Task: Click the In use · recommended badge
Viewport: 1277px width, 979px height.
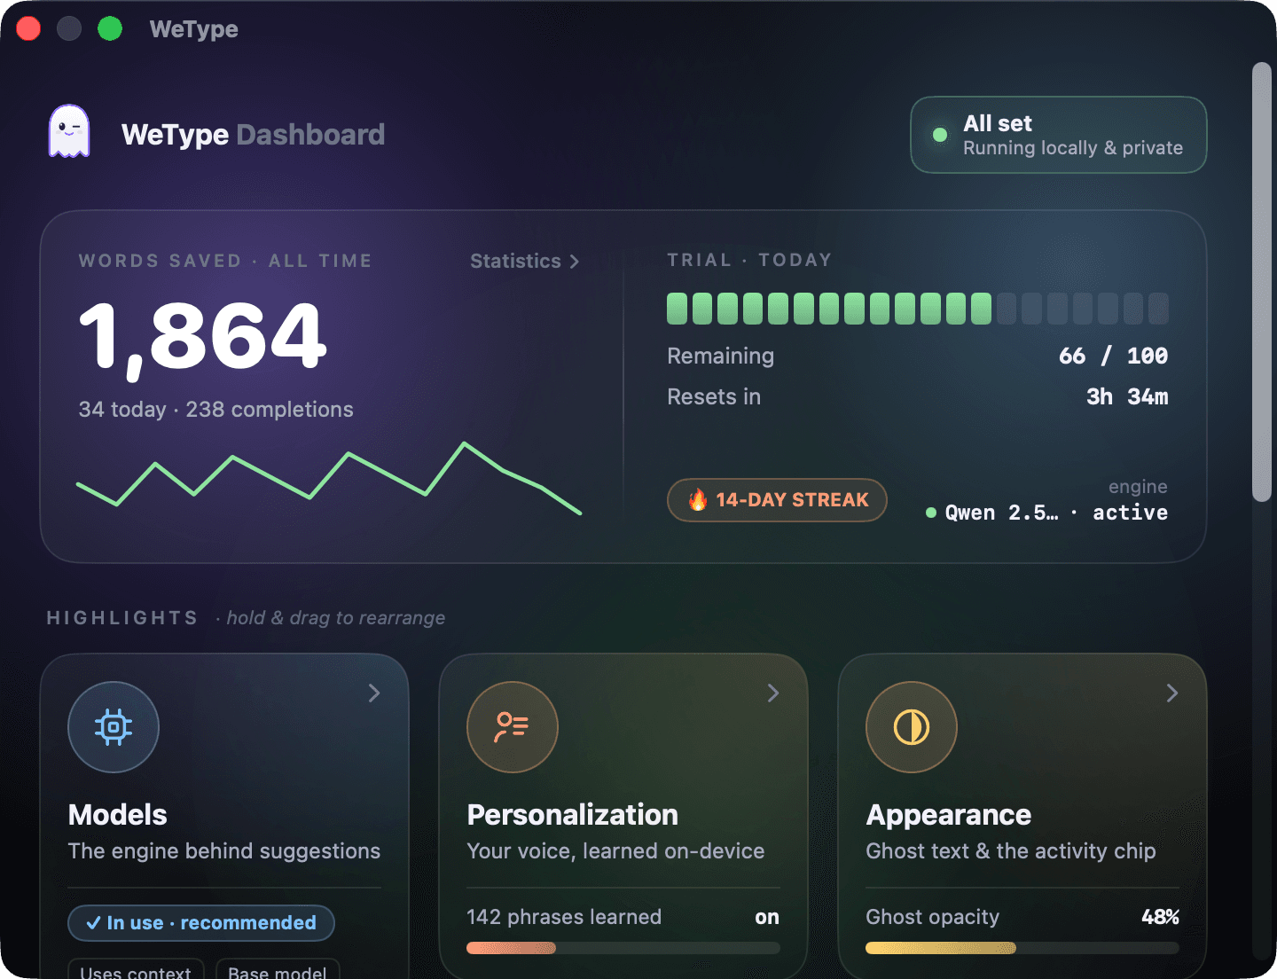Action: click(201, 923)
